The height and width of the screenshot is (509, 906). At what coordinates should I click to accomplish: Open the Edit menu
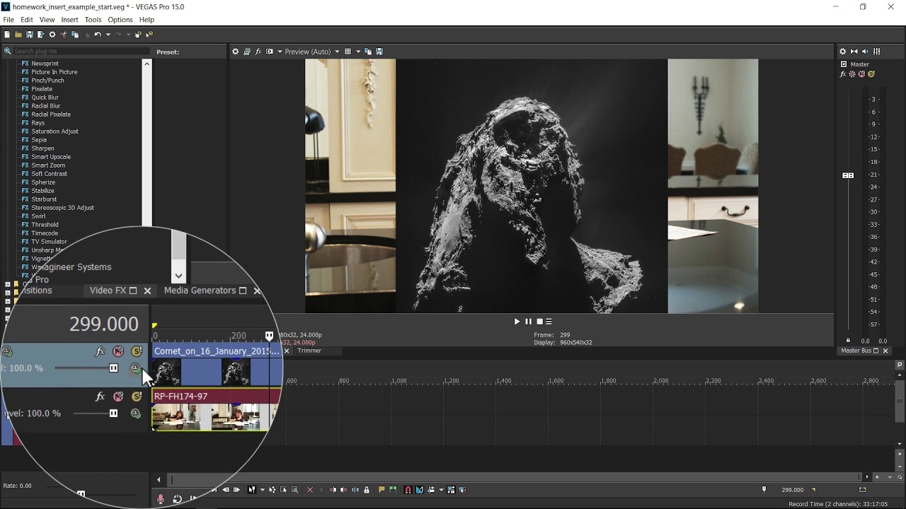(x=27, y=20)
